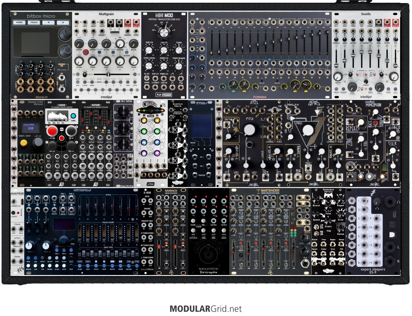Click Multigrain START knob
The width and height of the screenshot is (412, 316).
(79, 43)
